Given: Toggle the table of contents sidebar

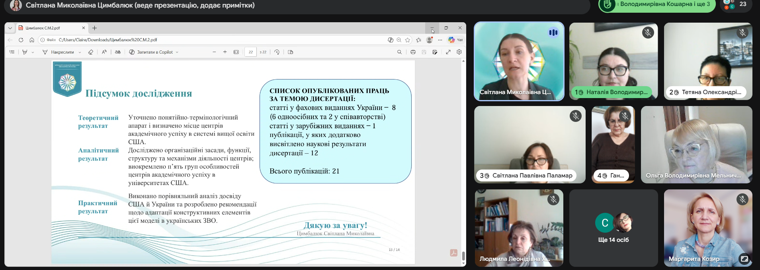Looking at the screenshot, I should [12, 52].
